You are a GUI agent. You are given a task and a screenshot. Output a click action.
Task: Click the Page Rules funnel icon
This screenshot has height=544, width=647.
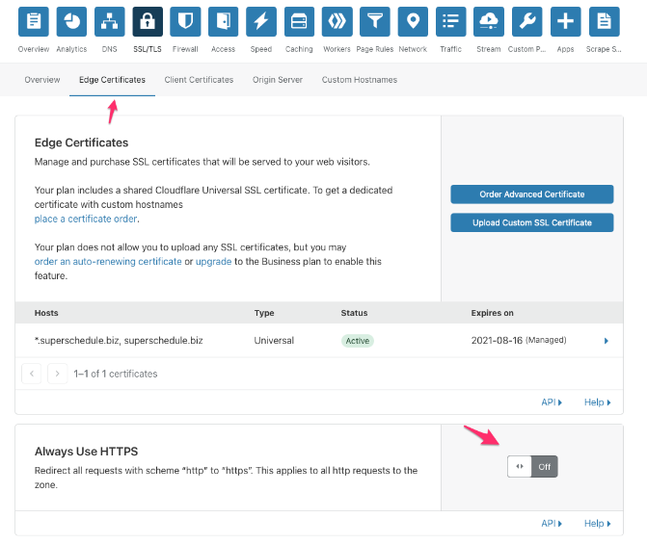tap(375, 21)
